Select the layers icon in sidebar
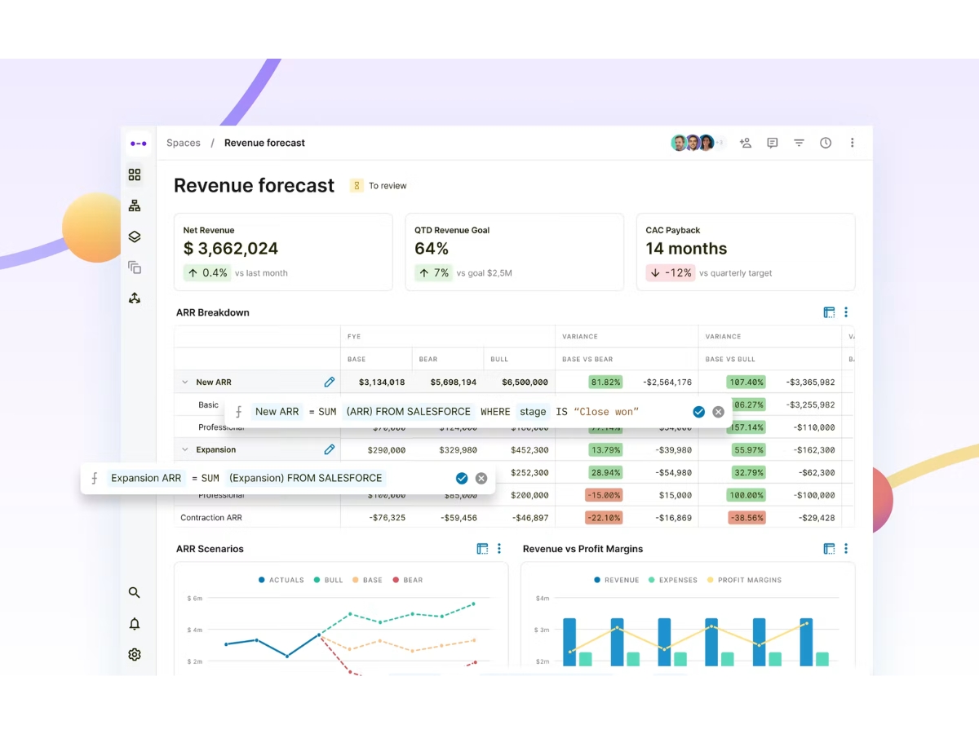The width and height of the screenshot is (979, 734). point(135,237)
